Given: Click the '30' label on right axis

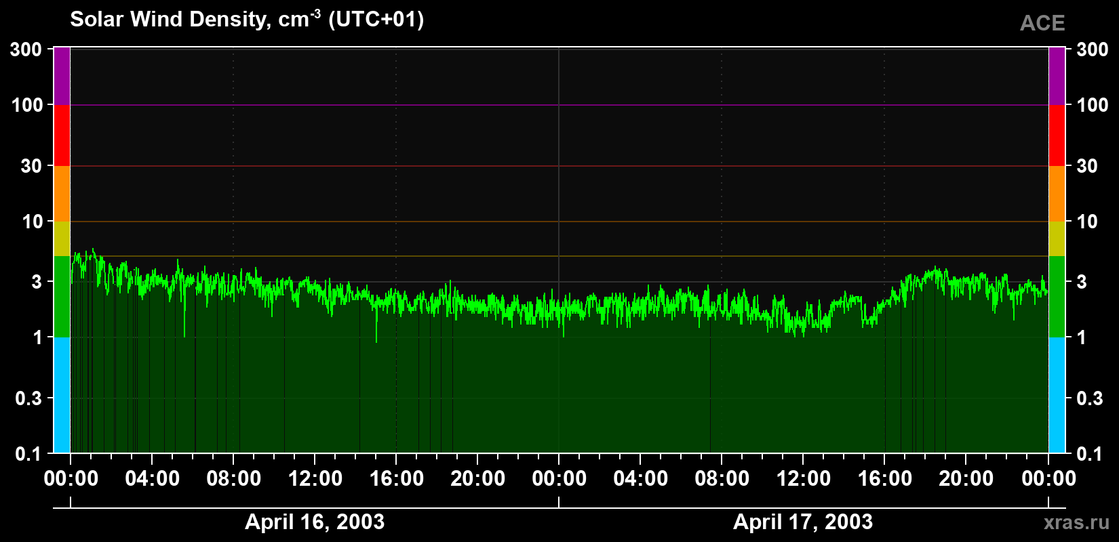Looking at the screenshot, I should 1087,166.
